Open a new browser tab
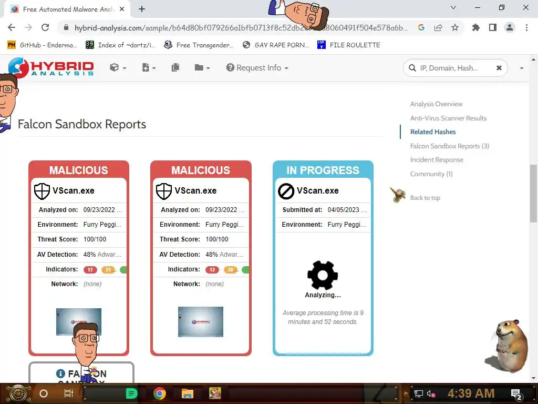 point(142,9)
